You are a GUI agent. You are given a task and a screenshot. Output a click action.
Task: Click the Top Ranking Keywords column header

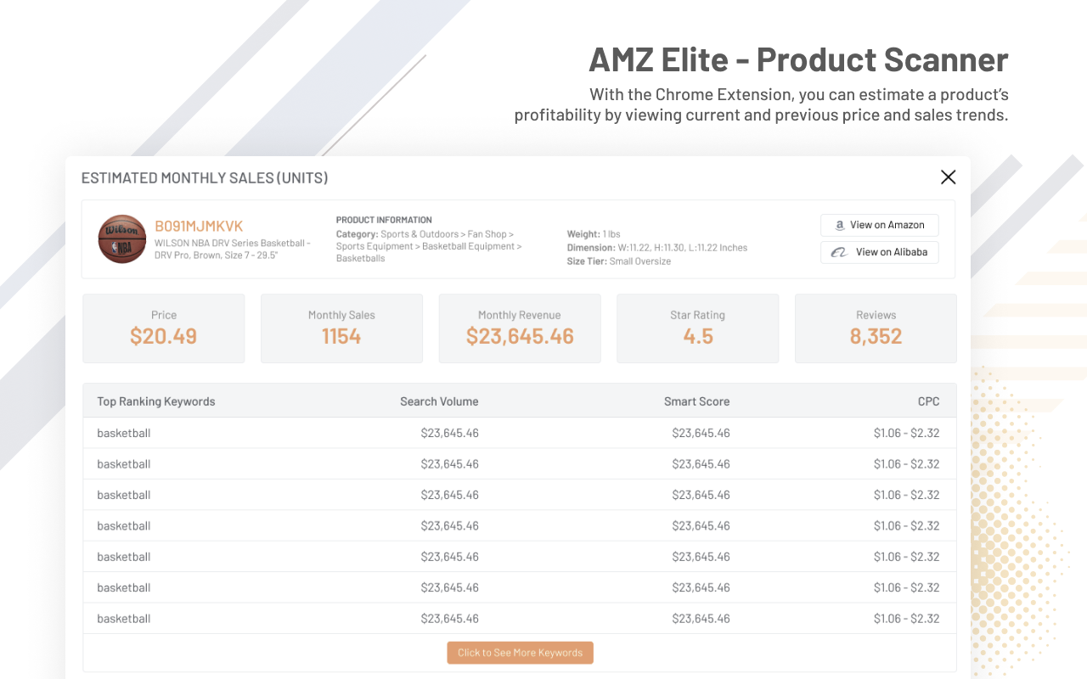tap(156, 401)
